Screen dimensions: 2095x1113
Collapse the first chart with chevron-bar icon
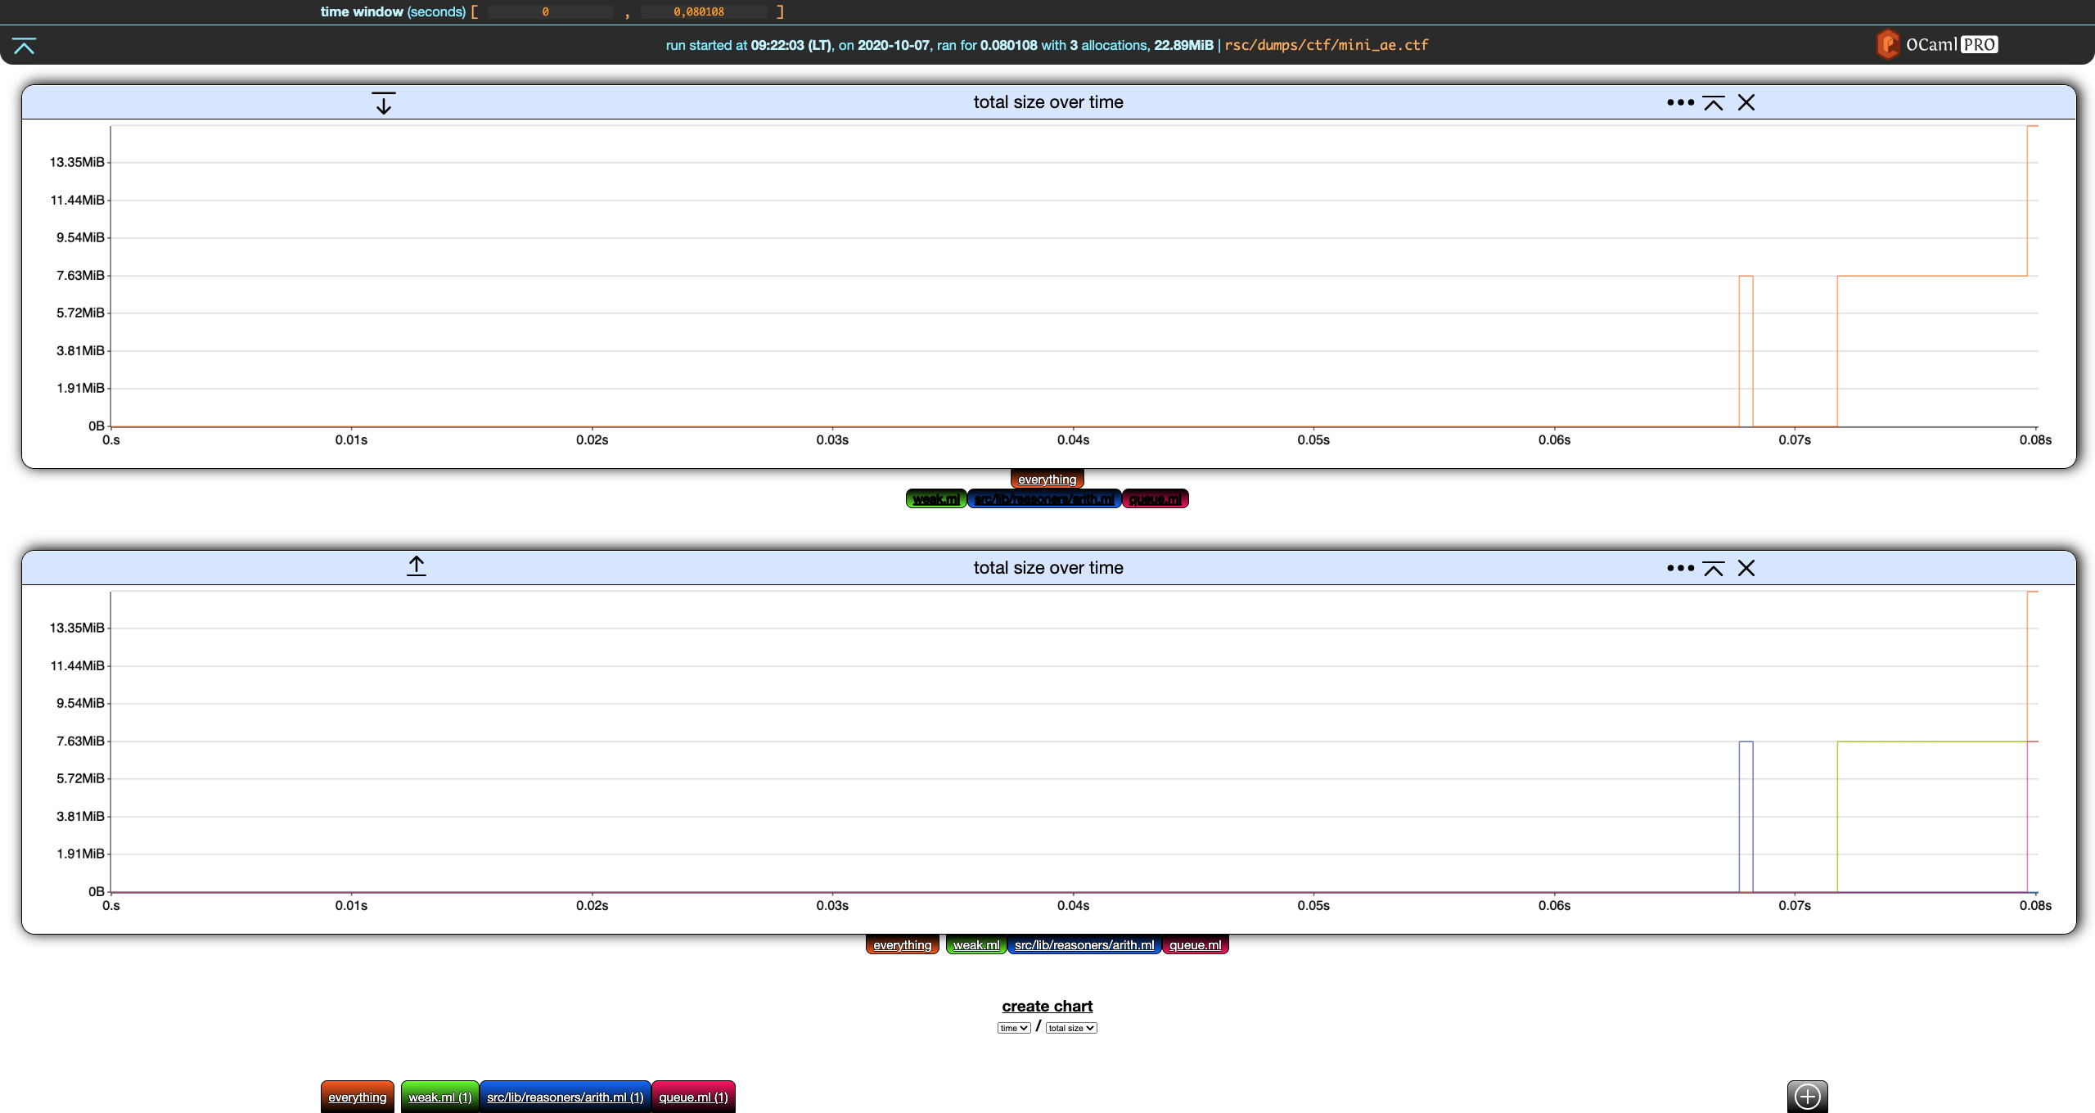click(1714, 102)
